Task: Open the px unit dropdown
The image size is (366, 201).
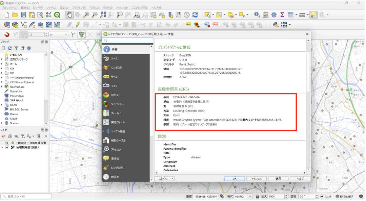Action: [x=58, y=35]
